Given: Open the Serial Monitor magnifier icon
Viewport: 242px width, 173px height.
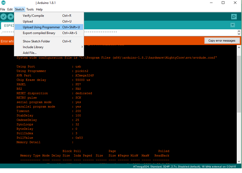Looking at the screenshot, I should point(234,16).
